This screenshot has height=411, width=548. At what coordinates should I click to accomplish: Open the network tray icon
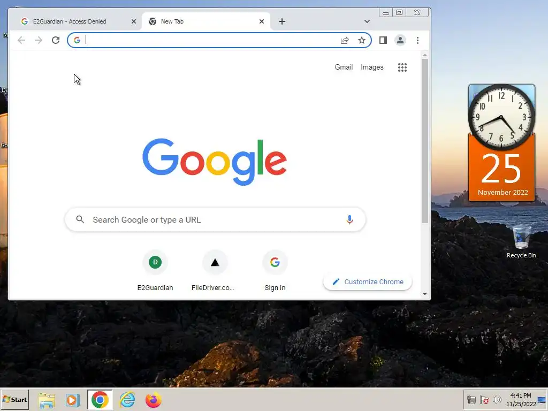pos(471,399)
